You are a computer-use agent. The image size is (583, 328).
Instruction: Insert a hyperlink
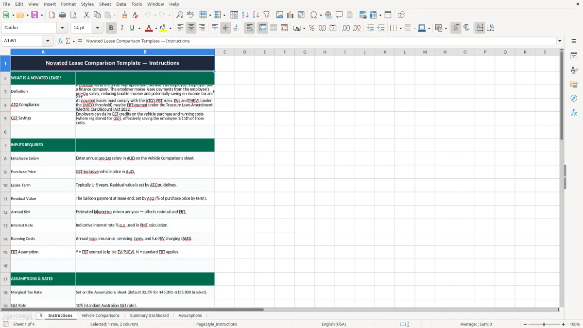coord(328,15)
